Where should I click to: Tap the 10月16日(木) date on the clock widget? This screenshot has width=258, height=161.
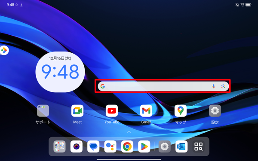tap(60, 58)
